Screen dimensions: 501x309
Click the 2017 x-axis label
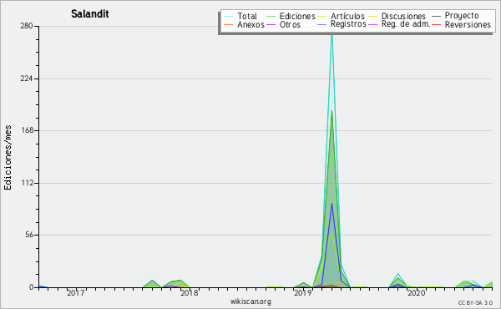76,293
